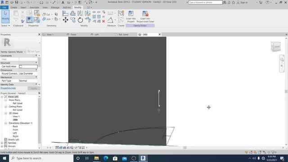
Task: Click the Create Group icon
Action: (x=121, y=13)
